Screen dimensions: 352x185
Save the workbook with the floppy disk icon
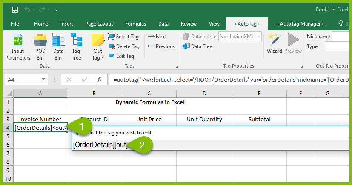point(15,10)
